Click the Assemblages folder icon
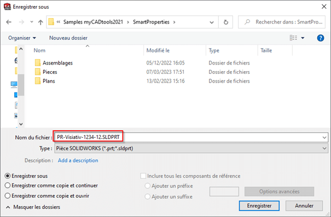Image resolution: width=331 pixels, height=217 pixels. coord(38,63)
